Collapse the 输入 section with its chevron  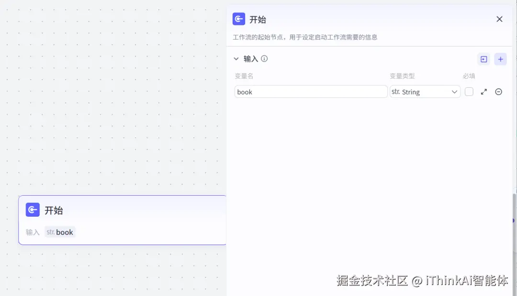[x=236, y=58]
